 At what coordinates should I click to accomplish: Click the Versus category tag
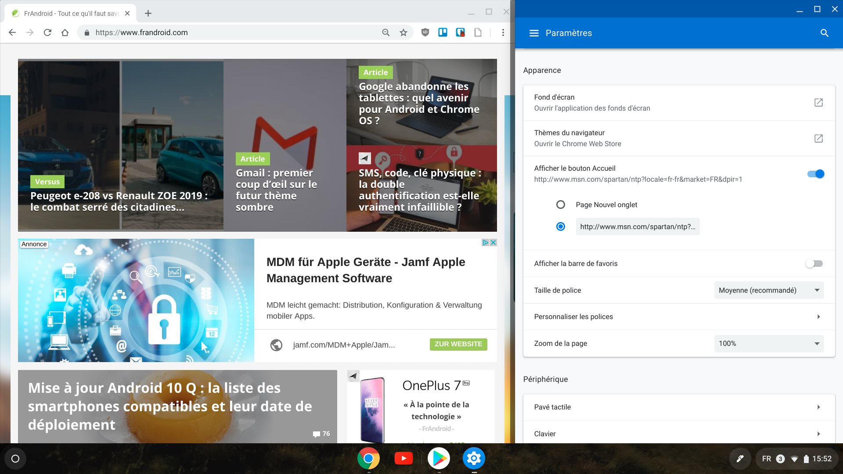pos(47,182)
